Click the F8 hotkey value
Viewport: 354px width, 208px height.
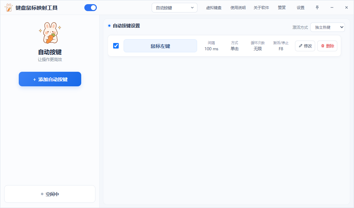point(281,49)
